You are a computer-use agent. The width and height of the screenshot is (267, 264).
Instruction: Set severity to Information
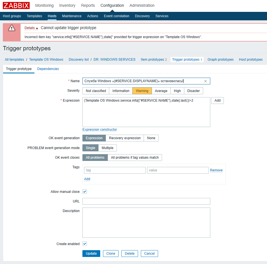121,91
